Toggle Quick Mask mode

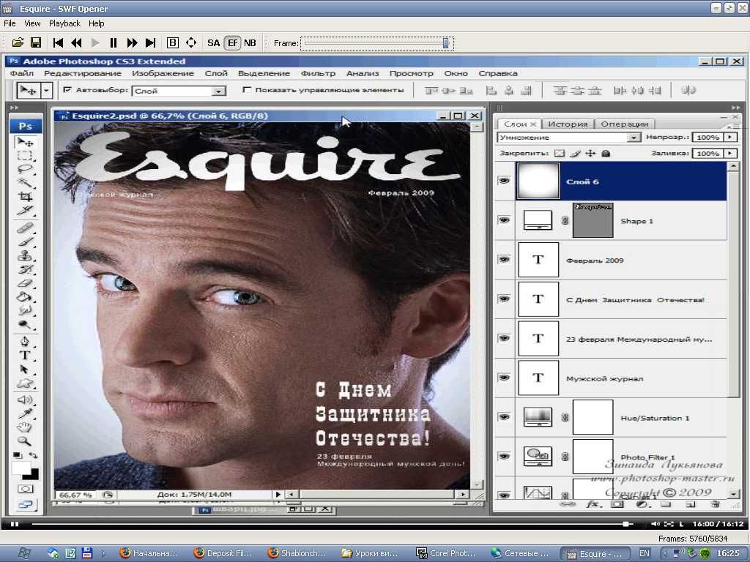pos(25,489)
